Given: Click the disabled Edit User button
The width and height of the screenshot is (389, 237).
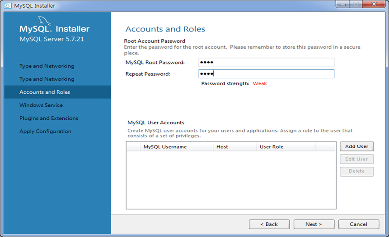Looking at the screenshot, I should coord(356,159).
